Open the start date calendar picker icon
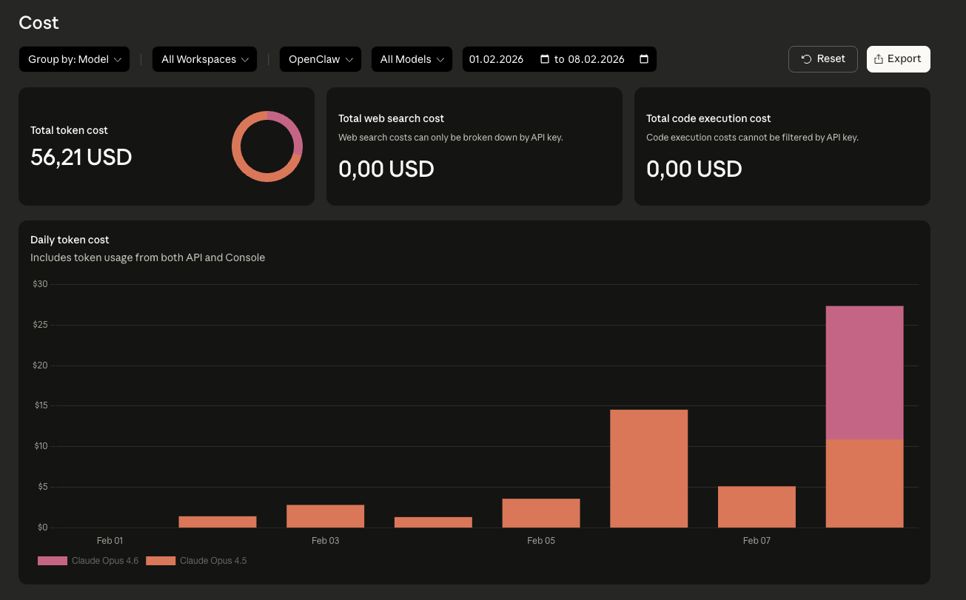Viewport: 966px width, 600px height. coord(545,59)
